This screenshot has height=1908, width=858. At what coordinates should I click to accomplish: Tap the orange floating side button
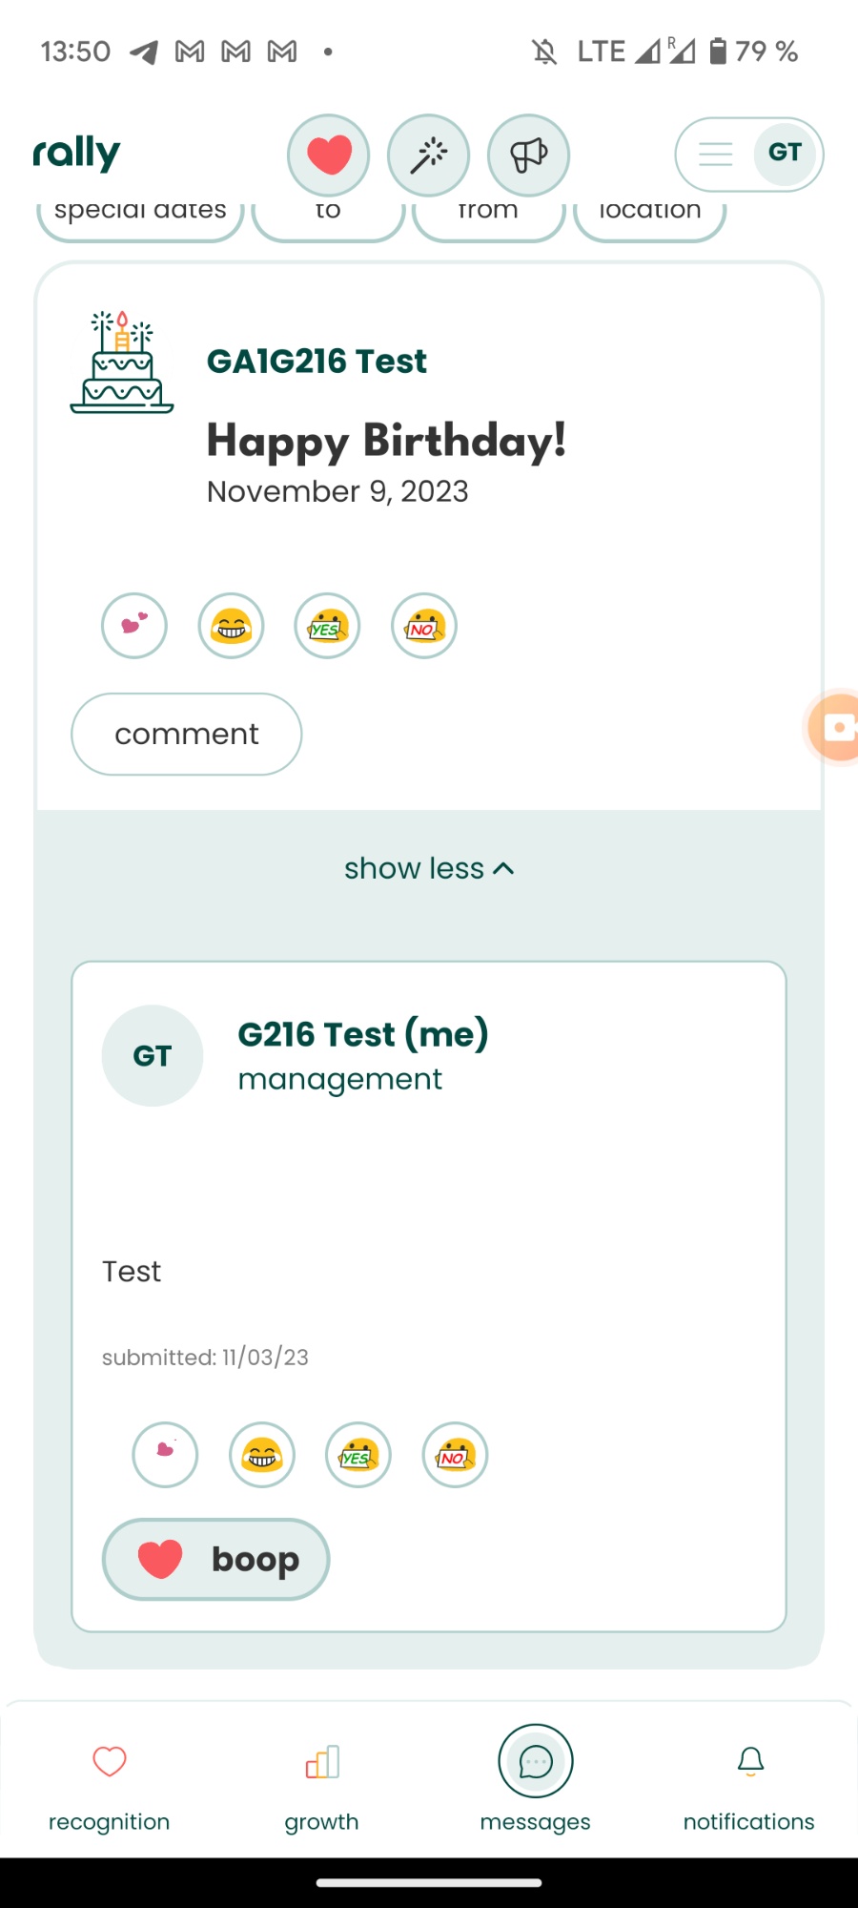835,727
